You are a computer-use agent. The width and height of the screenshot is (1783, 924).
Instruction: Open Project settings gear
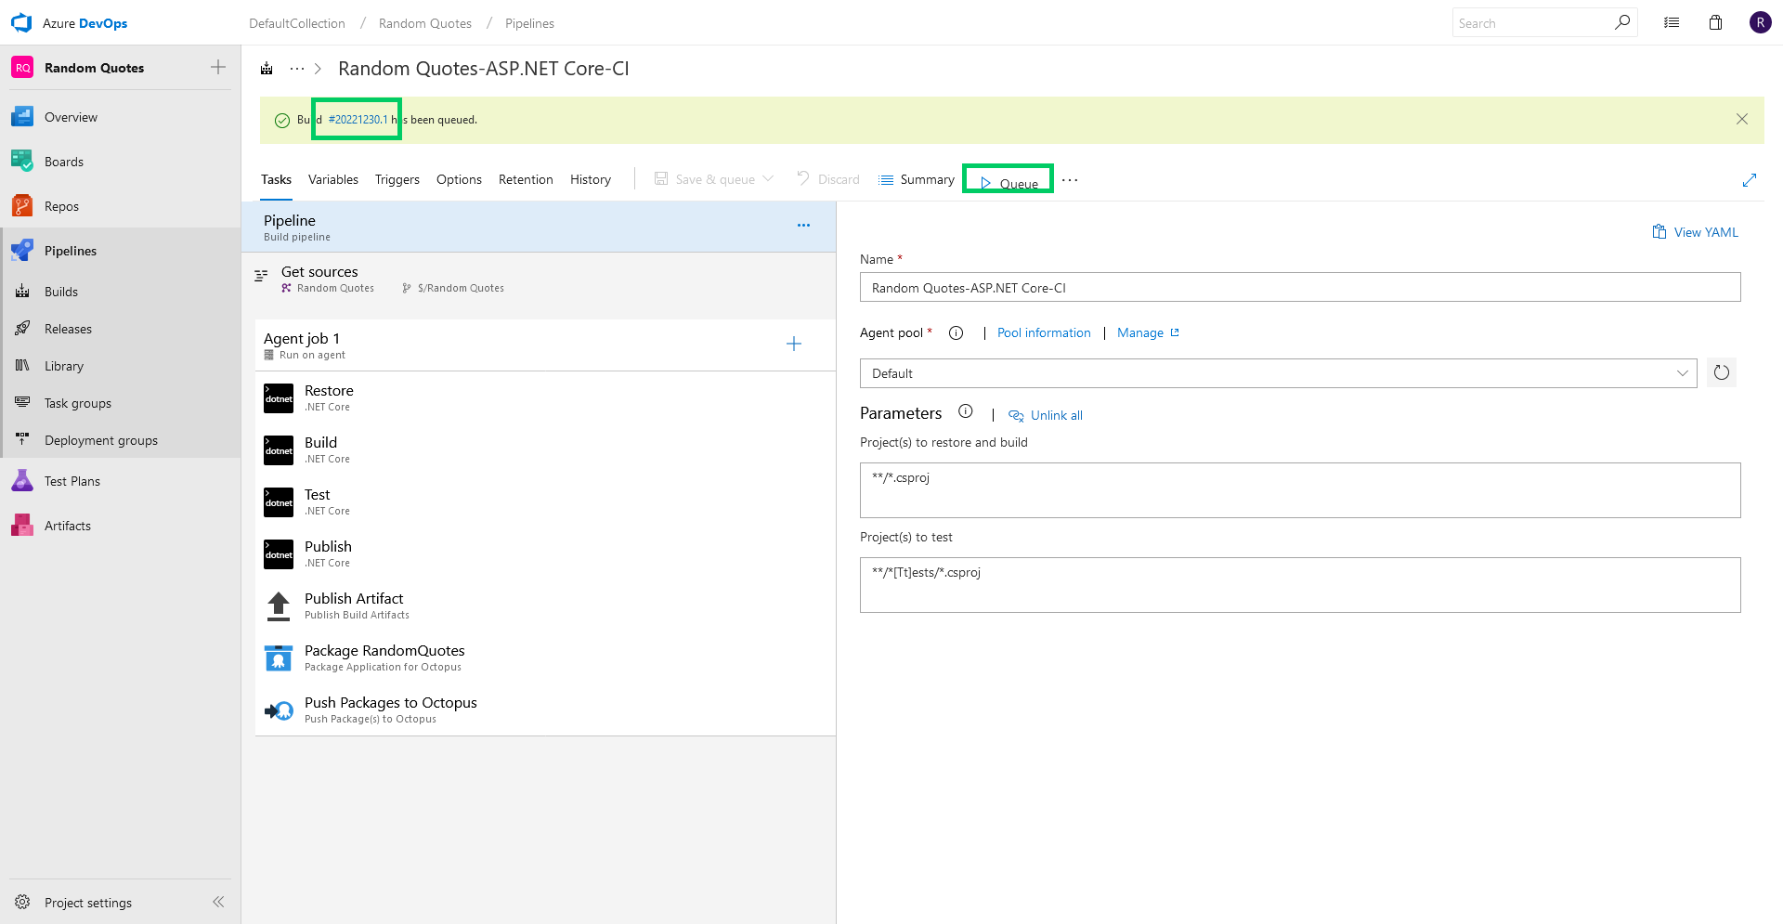pyautogui.click(x=22, y=902)
